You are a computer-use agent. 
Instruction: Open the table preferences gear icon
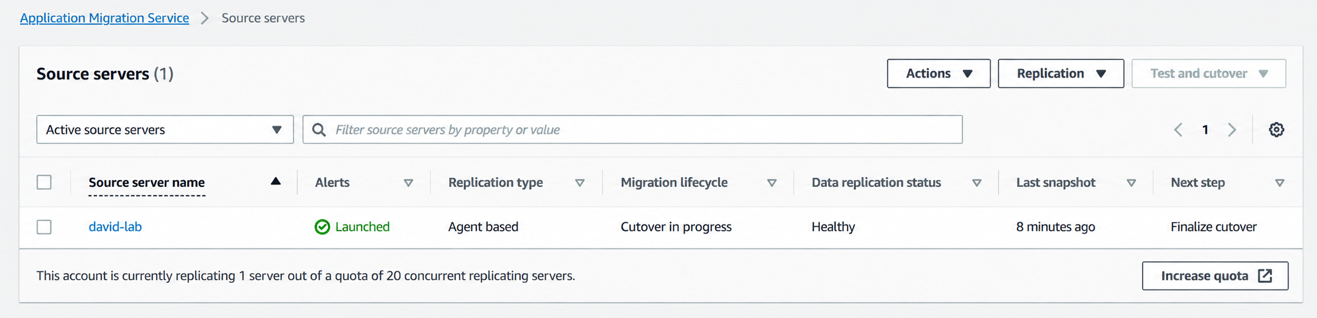[x=1276, y=130]
